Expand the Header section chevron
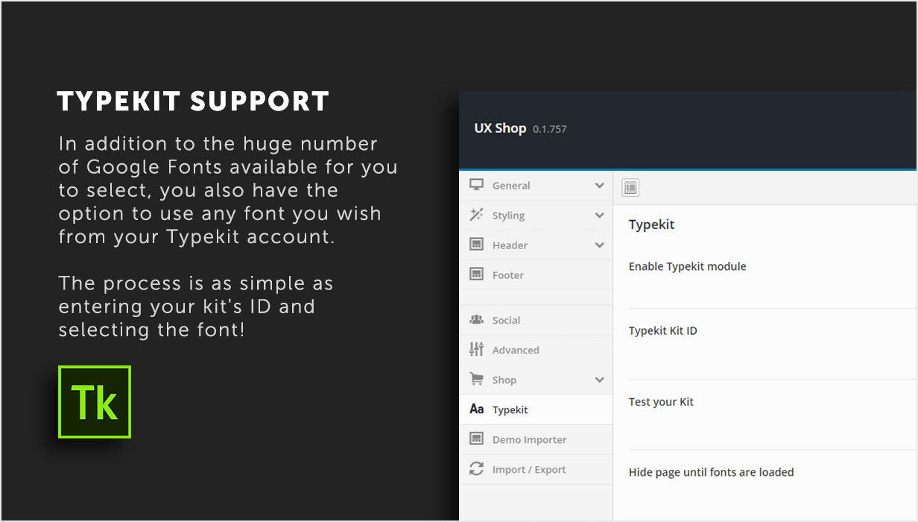 coord(599,245)
